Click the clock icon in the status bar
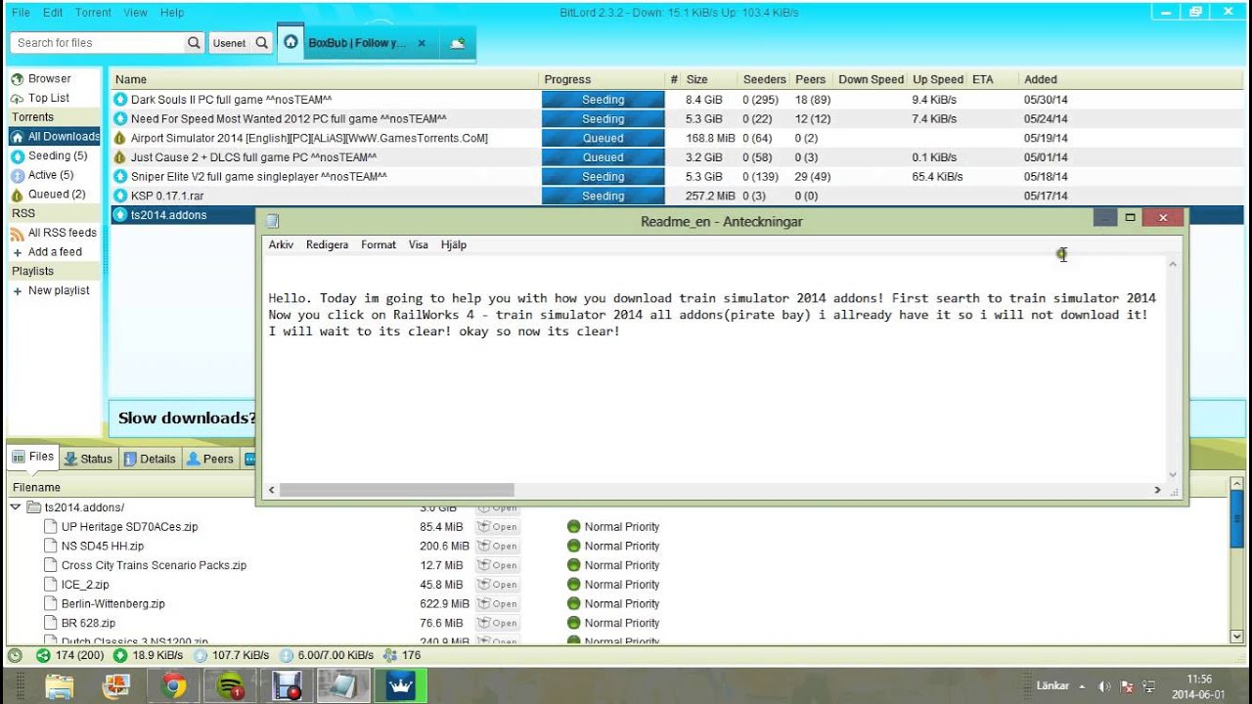This screenshot has width=1252, height=704. (x=15, y=655)
